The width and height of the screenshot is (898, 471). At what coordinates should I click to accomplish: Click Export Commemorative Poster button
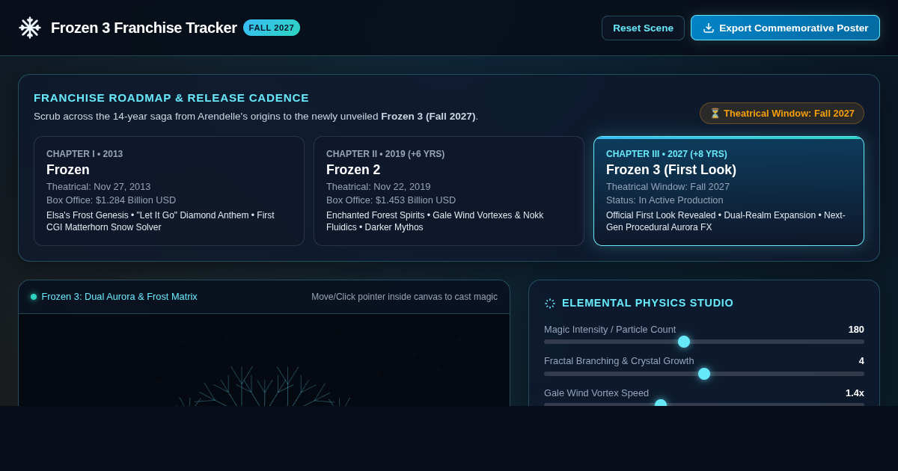point(785,28)
